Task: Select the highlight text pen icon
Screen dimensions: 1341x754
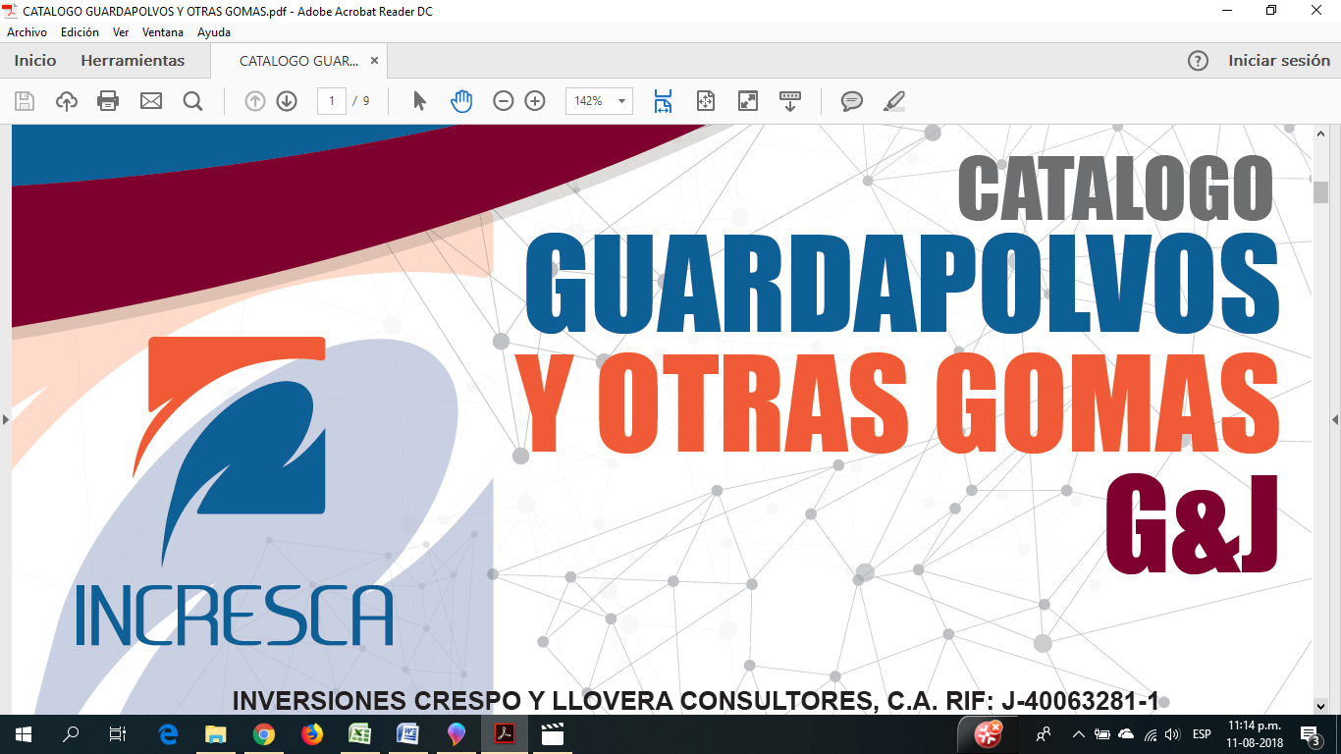Action: [893, 100]
